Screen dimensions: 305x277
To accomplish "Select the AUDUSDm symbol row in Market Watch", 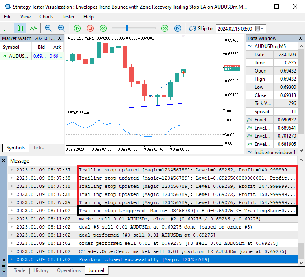I will (x=32, y=56).
